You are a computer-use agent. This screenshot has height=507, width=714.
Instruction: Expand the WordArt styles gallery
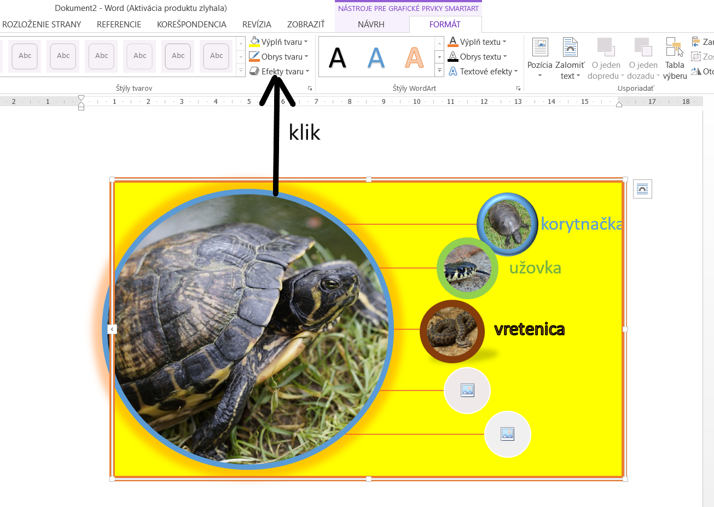point(439,71)
